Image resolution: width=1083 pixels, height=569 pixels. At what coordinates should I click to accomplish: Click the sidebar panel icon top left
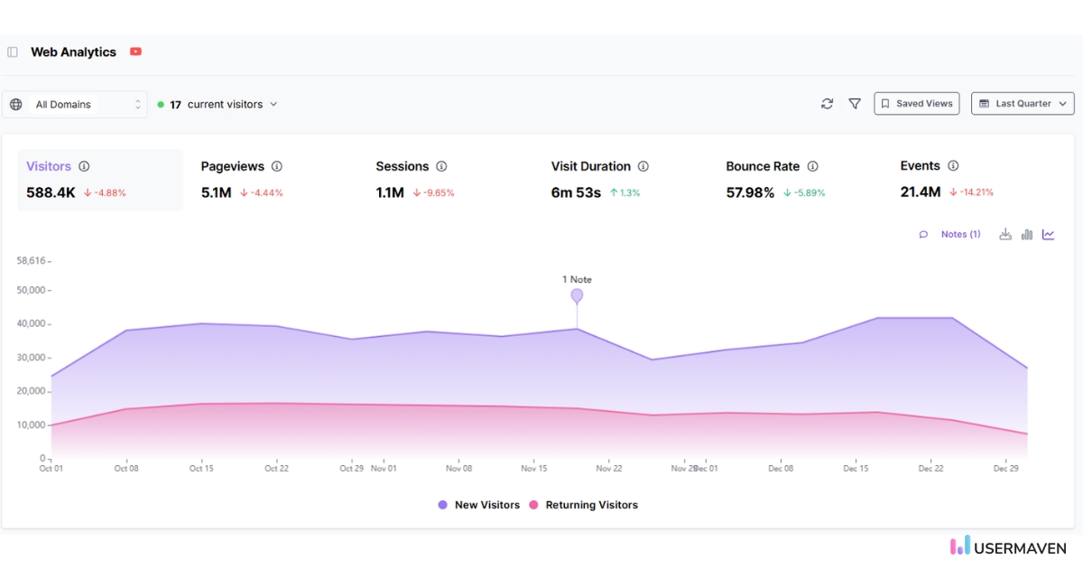click(12, 51)
